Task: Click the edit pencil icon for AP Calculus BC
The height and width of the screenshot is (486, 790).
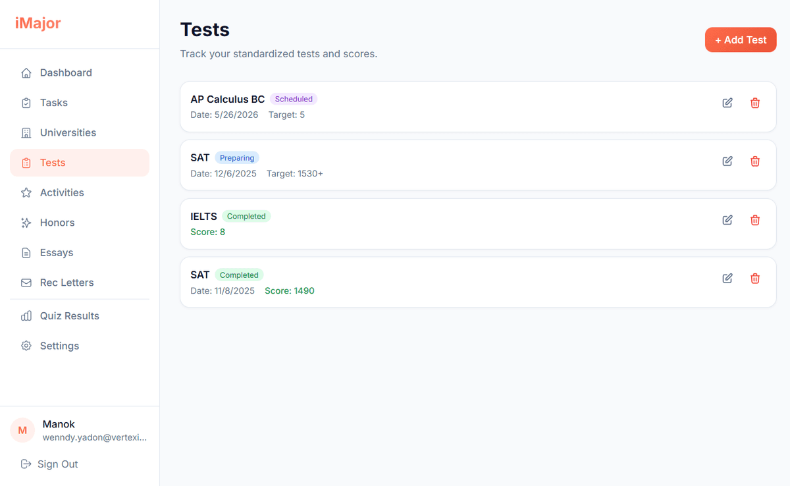Action: pos(727,103)
